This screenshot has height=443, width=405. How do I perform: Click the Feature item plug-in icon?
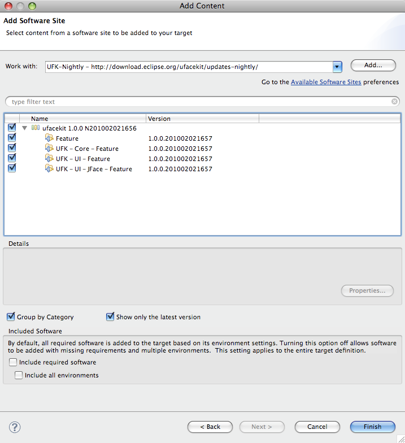pyautogui.click(x=49, y=138)
